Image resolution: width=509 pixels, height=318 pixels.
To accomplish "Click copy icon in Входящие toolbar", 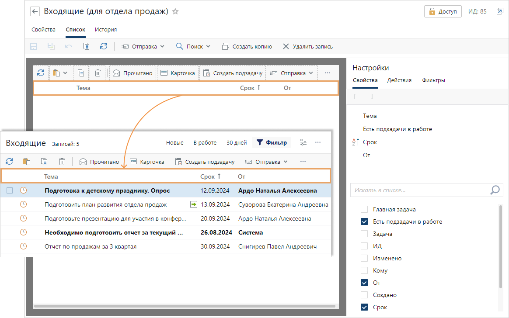I will [x=44, y=162].
